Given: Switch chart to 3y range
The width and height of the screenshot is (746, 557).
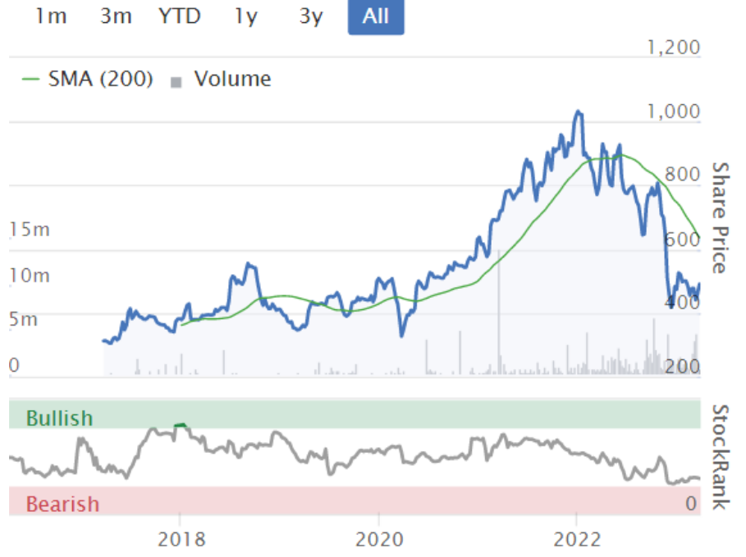Looking at the screenshot, I should 311,16.
